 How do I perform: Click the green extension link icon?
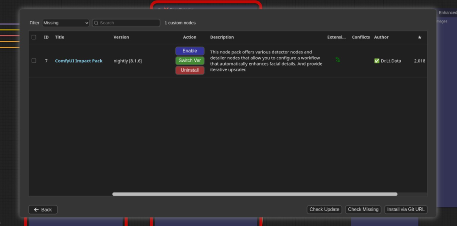(338, 60)
